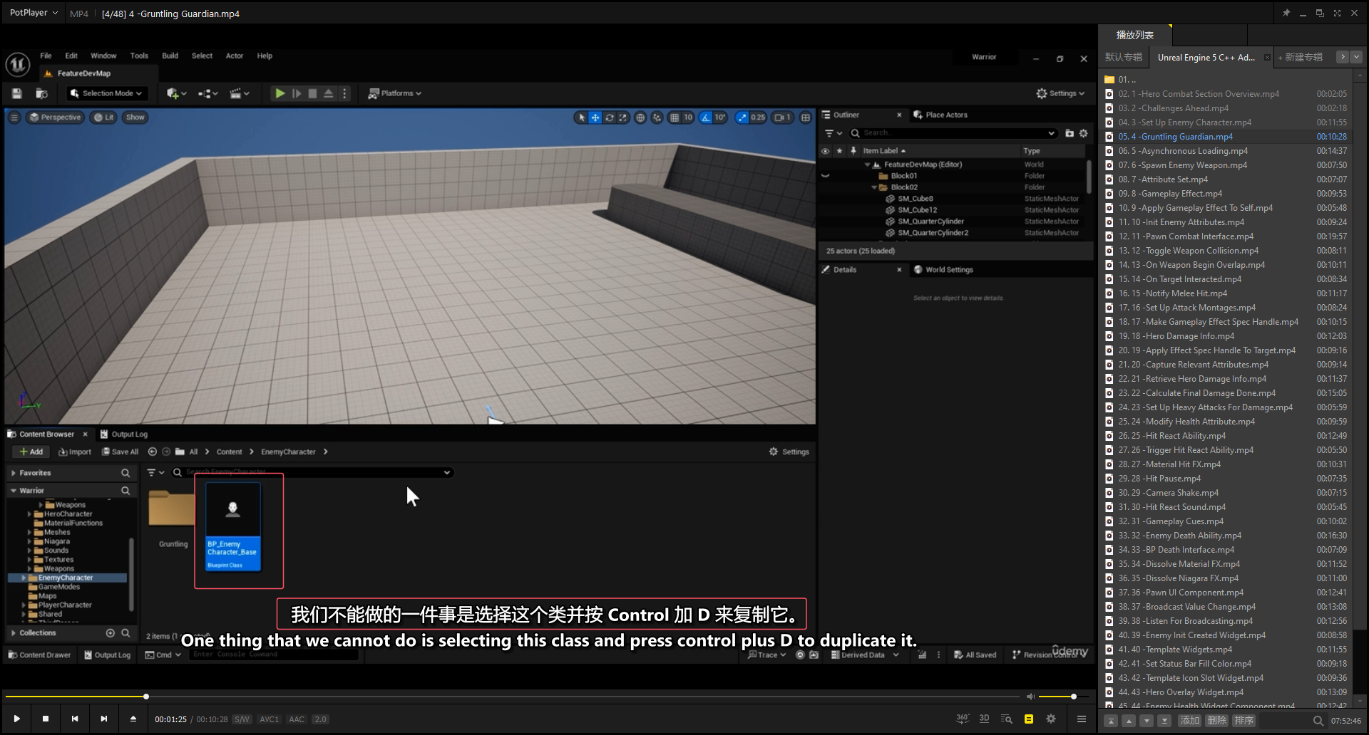Click the Save current level icon
Image resolution: width=1369 pixels, height=735 pixels.
coord(17,93)
